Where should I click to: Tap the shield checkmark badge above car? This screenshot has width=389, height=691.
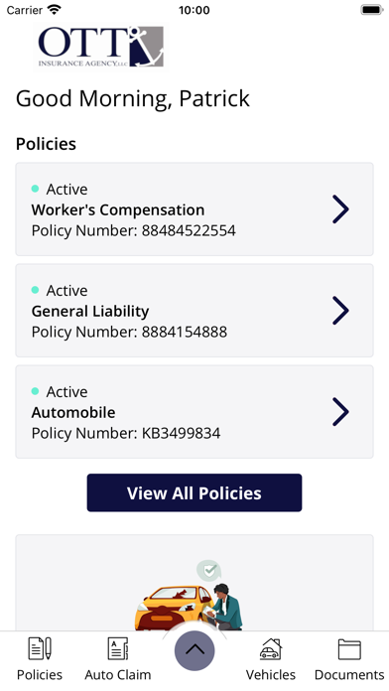click(x=208, y=571)
